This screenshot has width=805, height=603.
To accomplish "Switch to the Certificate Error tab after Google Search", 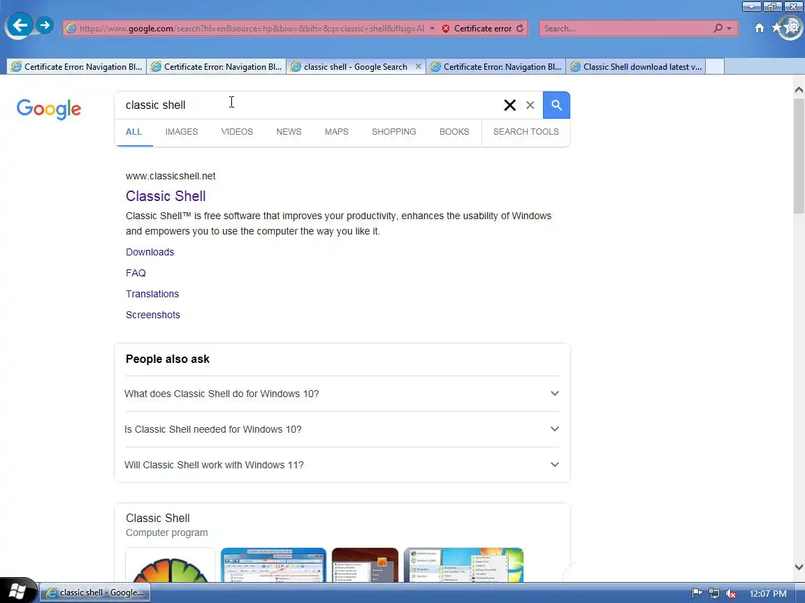I will pos(496,67).
